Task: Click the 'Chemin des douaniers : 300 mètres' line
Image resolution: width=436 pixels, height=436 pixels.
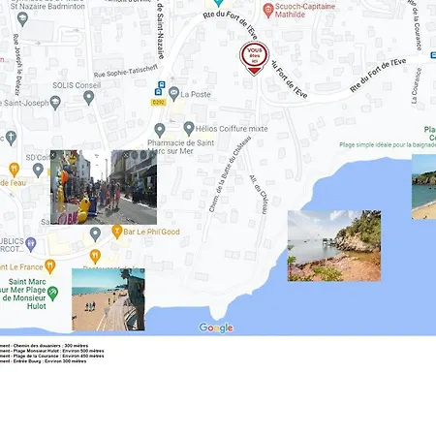Action: pyautogui.click(x=50, y=346)
